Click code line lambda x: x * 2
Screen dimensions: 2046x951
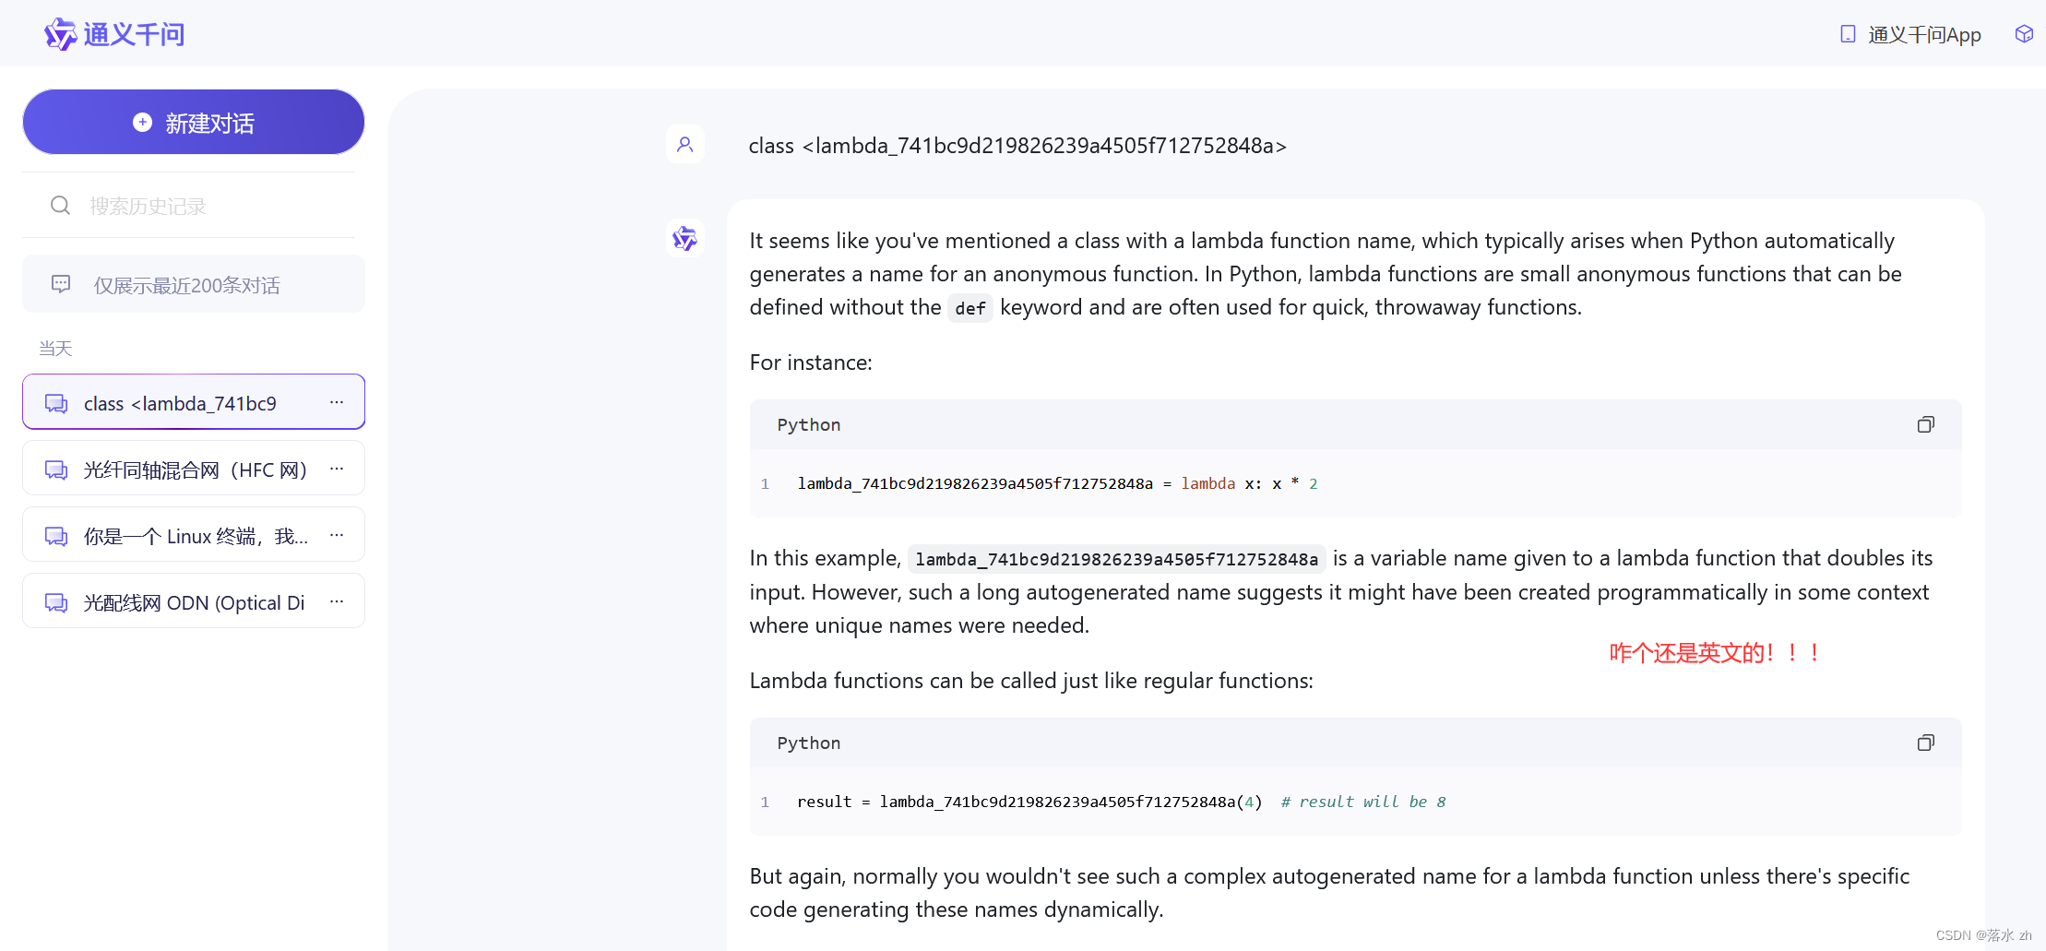[x=1058, y=483]
